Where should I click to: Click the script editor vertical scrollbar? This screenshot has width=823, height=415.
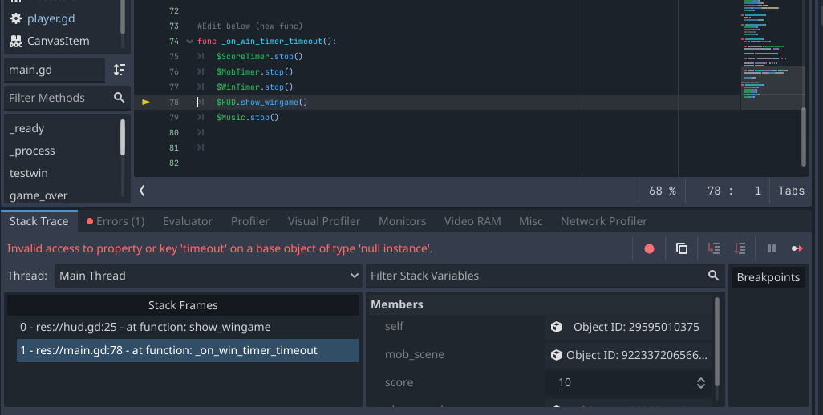pos(803,137)
